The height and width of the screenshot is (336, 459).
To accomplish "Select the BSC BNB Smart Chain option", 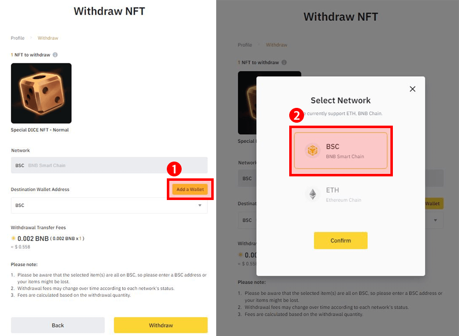I will click(x=341, y=151).
